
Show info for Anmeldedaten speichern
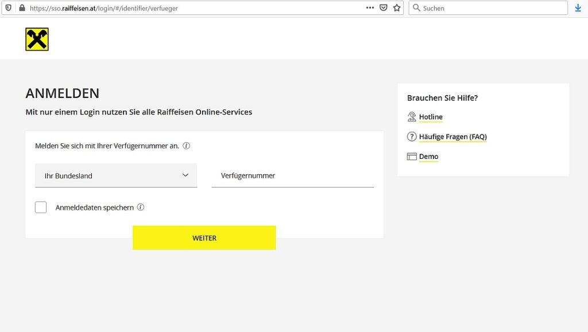[x=141, y=207]
